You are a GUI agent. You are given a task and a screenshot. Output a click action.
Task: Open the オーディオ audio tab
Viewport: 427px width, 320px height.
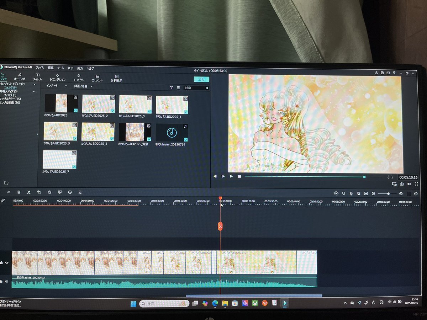pyautogui.click(x=20, y=77)
